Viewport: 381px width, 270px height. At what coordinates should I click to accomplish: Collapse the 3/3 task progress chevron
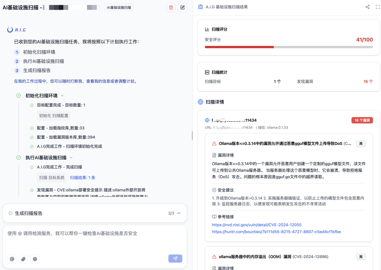click(179, 213)
